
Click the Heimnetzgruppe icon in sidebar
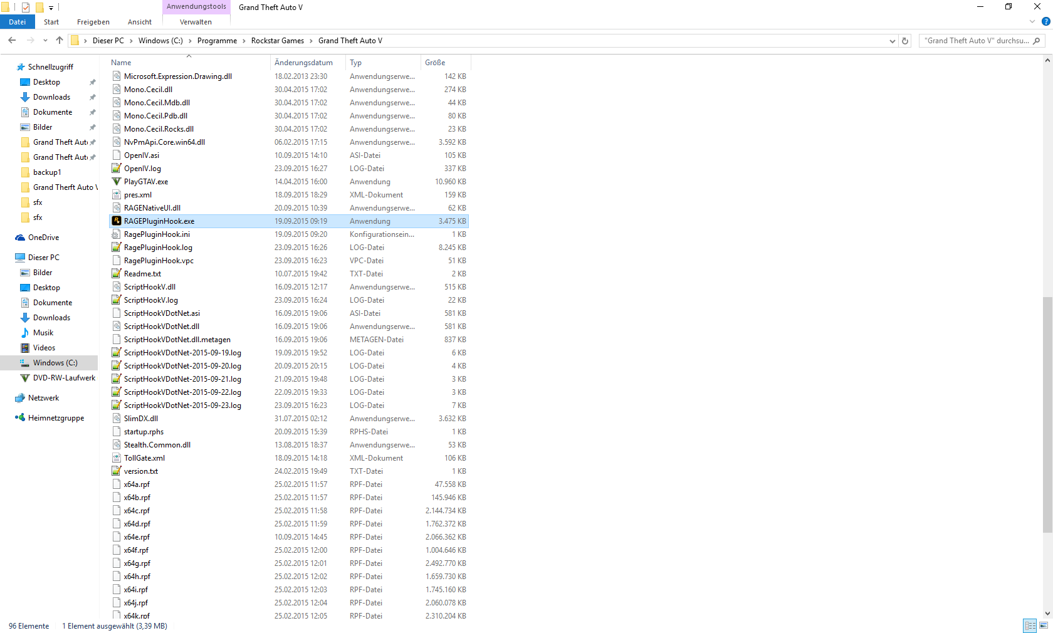click(20, 418)
